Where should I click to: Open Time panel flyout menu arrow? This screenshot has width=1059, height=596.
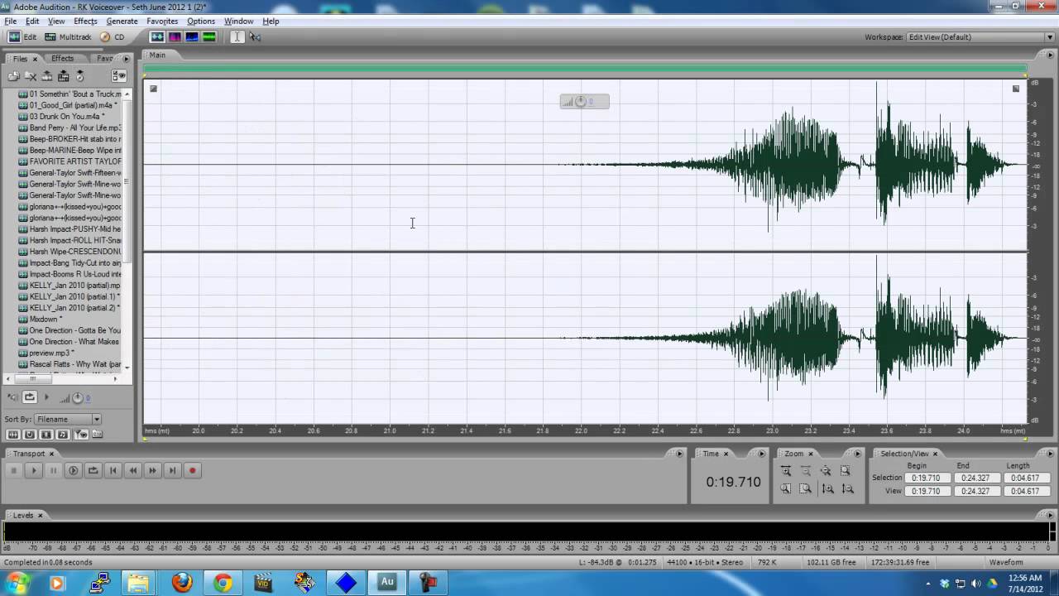coord(762,454)
